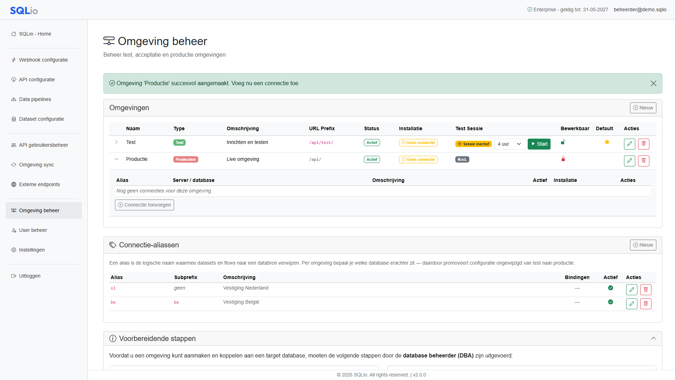
Task: Collapse the Voorbereidende stappen section chevron
Action: (x=653, y=338)
